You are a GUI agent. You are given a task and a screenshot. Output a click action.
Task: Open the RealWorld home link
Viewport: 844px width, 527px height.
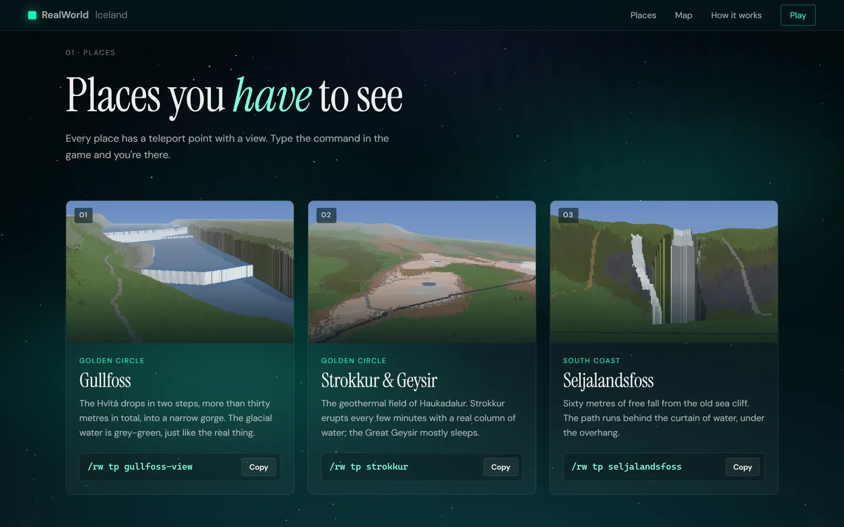77,15
